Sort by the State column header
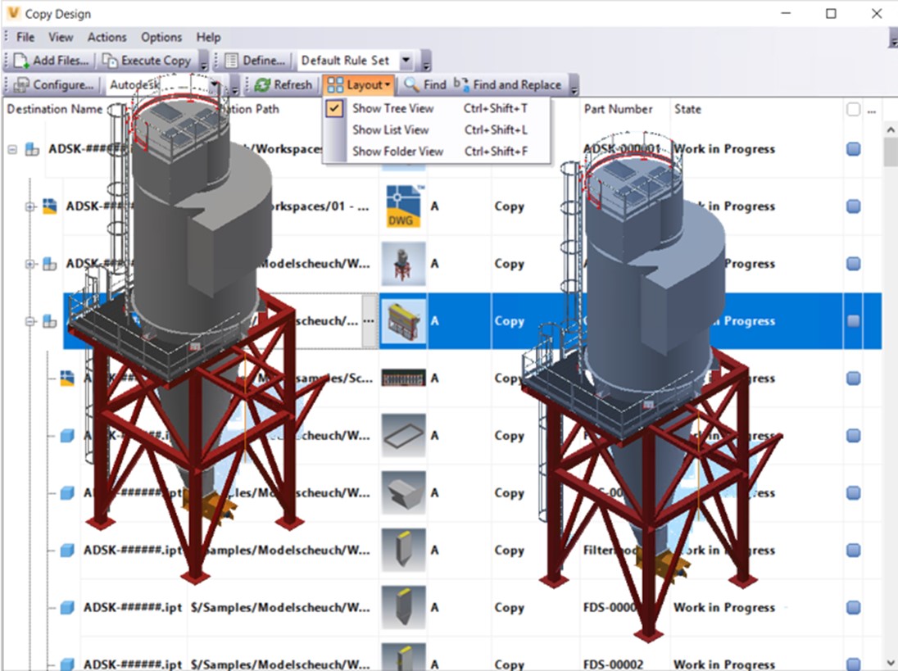The image size is (898, 671). pyautogui.click(x=687, y=109)
